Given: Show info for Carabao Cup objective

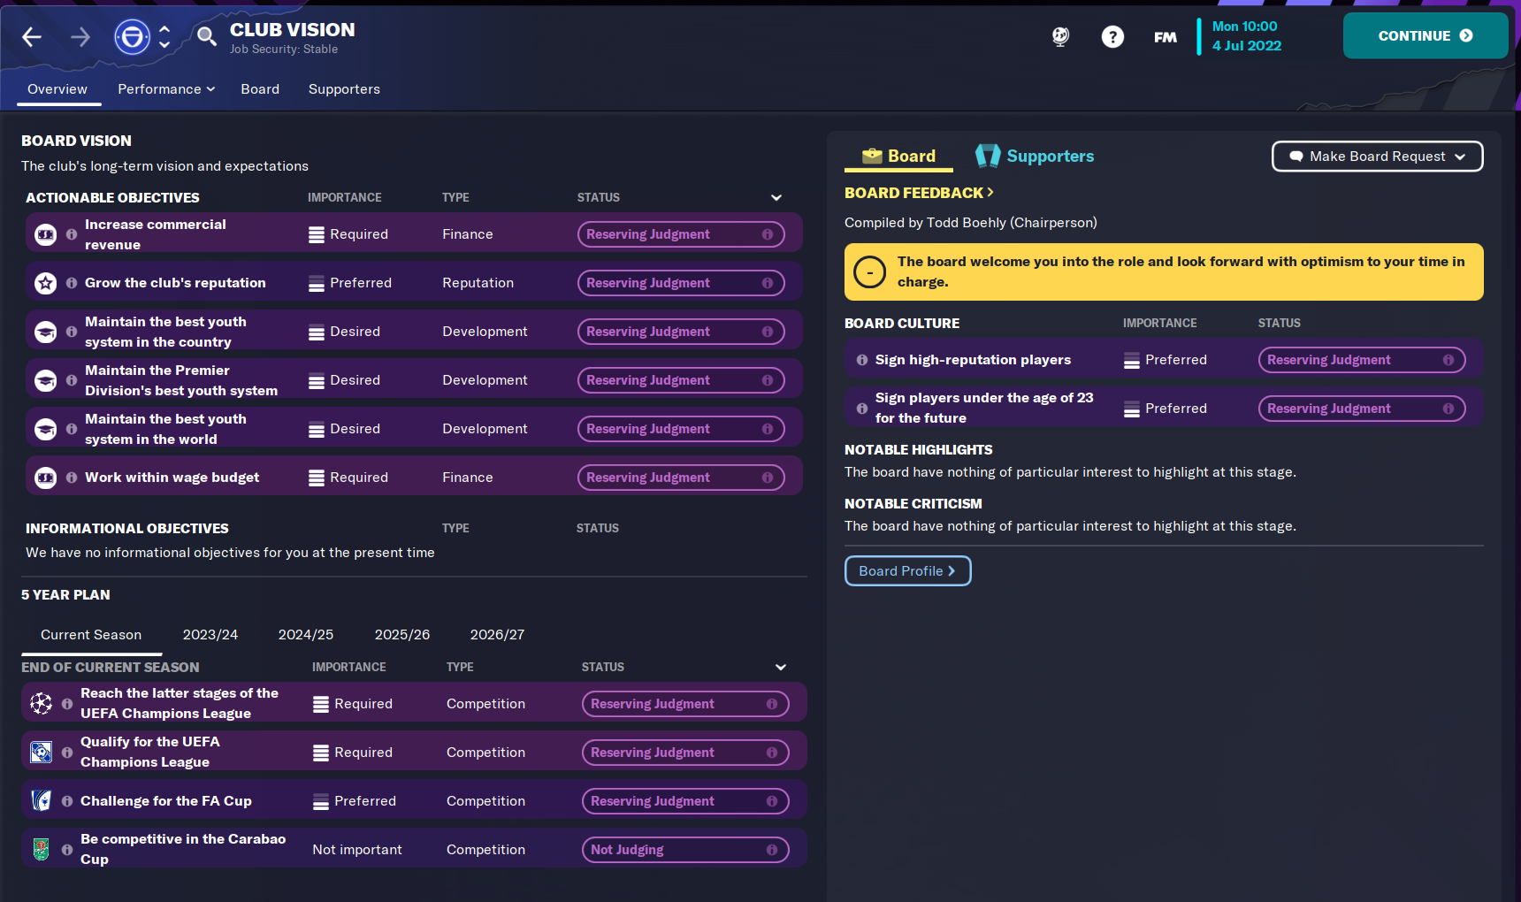Looking at the screenshot, I should 67,850.
